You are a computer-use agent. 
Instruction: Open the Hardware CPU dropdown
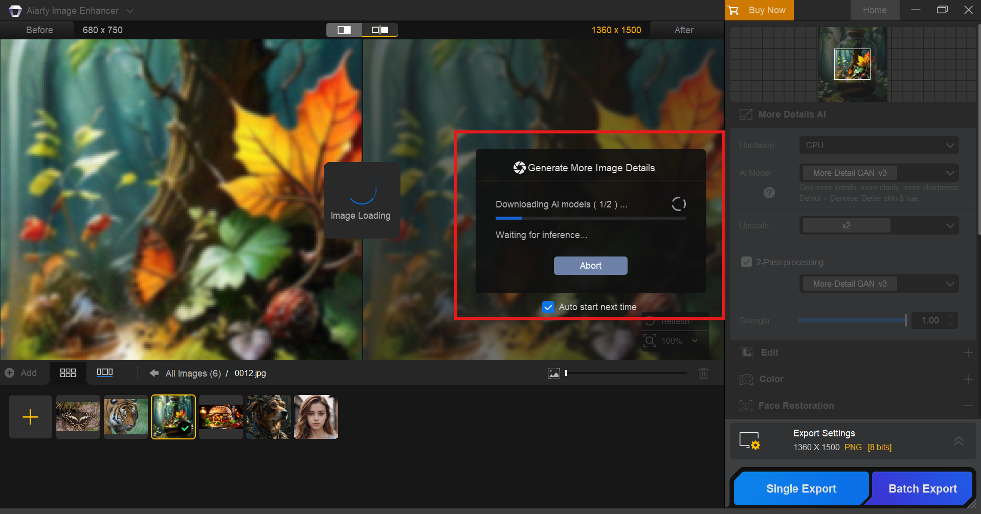coord(879,145)
